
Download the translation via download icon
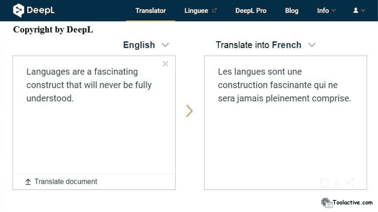336,182
